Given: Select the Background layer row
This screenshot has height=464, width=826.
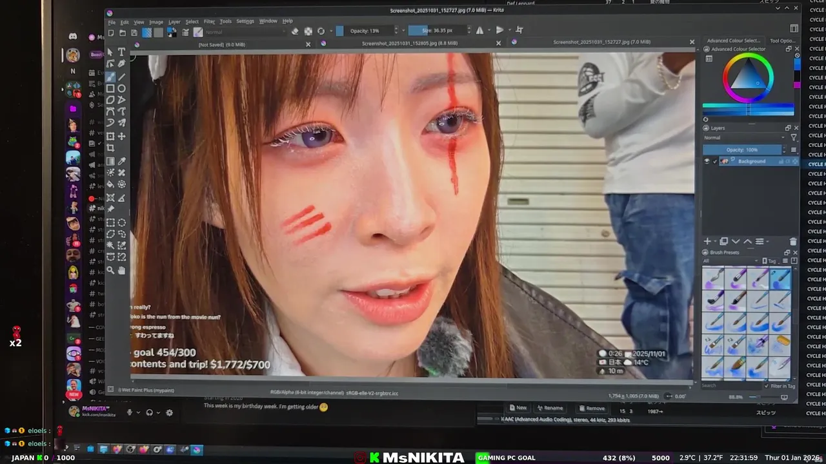Looking at the screenshot, I should (758, 161).
